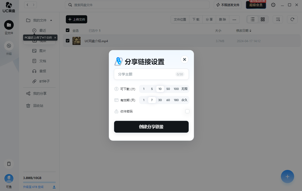The width and height of the screenshot is (302, 191).
Task: Set download count to 1
Action: [144, 89]
